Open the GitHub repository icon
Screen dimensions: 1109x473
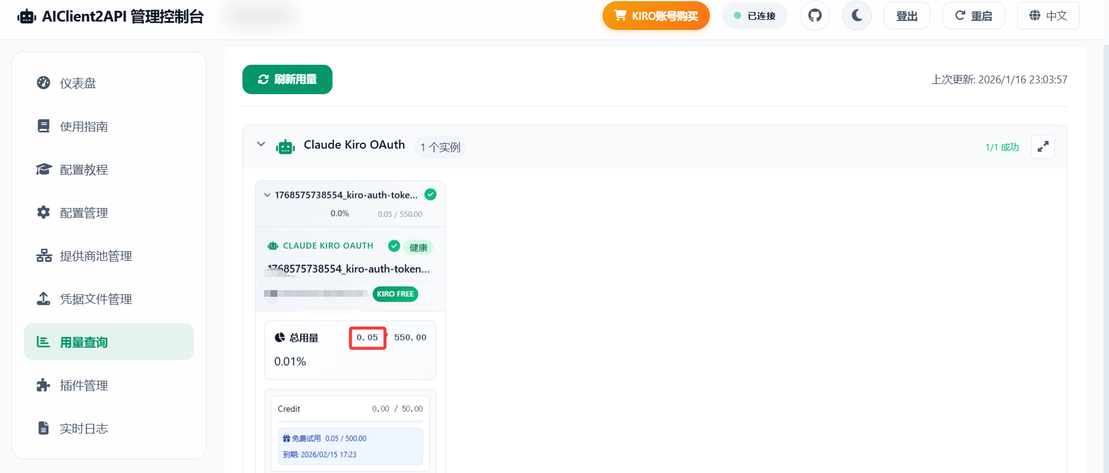click(815, 16)
